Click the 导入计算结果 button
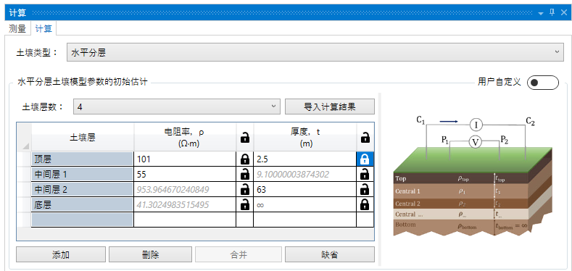The width and height of the screenshot is (572, 271). [330, 107]
